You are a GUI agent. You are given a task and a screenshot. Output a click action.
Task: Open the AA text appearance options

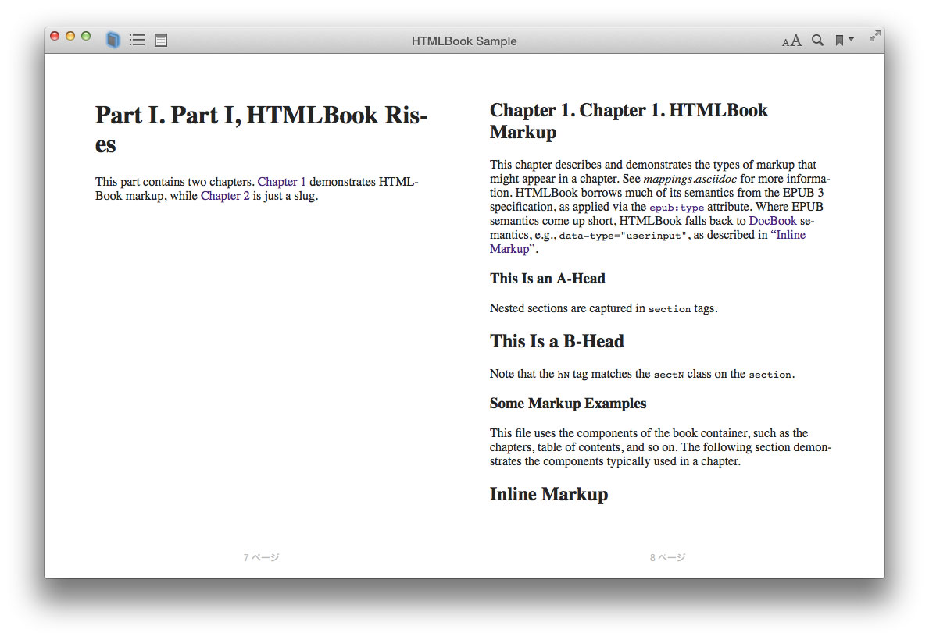click(791, 40)
